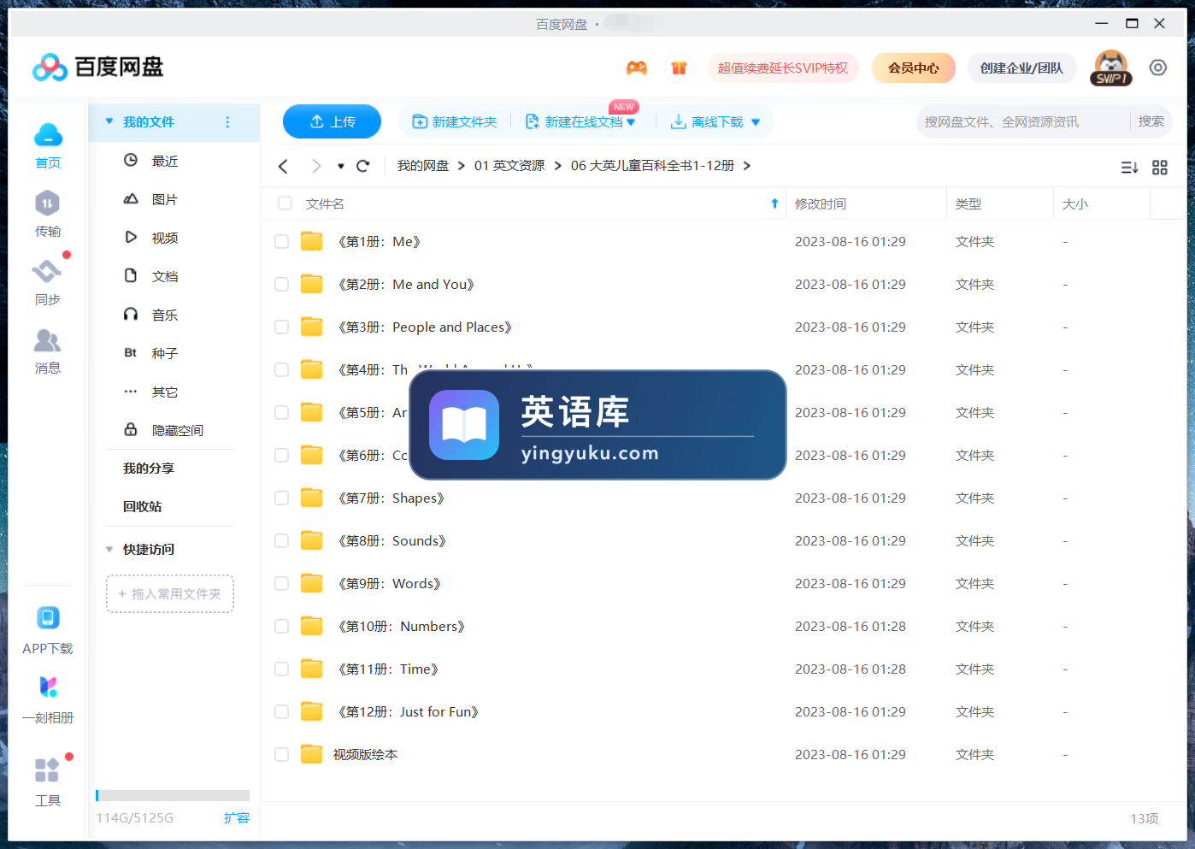
Task: Click the 会员中心 button
Action: click(913, 68)
